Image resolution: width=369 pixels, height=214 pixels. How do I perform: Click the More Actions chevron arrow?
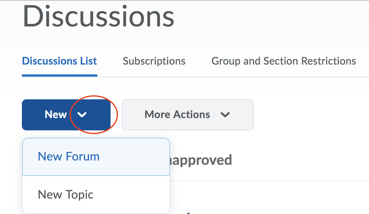(x=225, y=115)
